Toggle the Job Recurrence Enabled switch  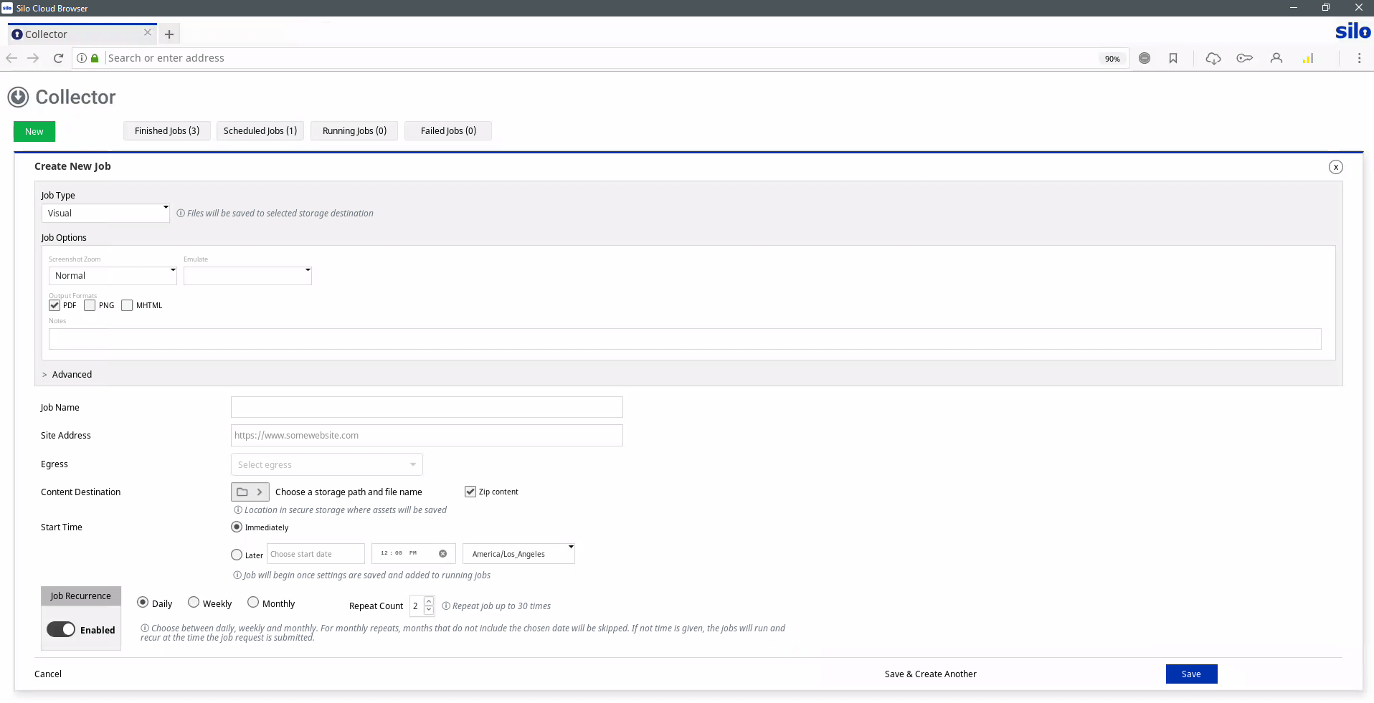61,629
